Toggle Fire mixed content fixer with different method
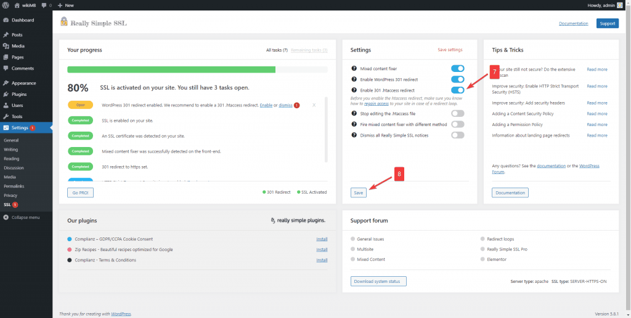This screenshot has height=318, width=631. pyautogui.click(x=458, y=124)
